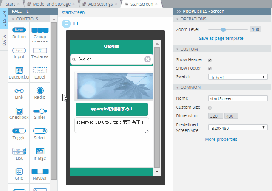The width and height of the screenshot is (272, 191).
Task: Select the Caption header on canvas
Action: pos(112,46)
